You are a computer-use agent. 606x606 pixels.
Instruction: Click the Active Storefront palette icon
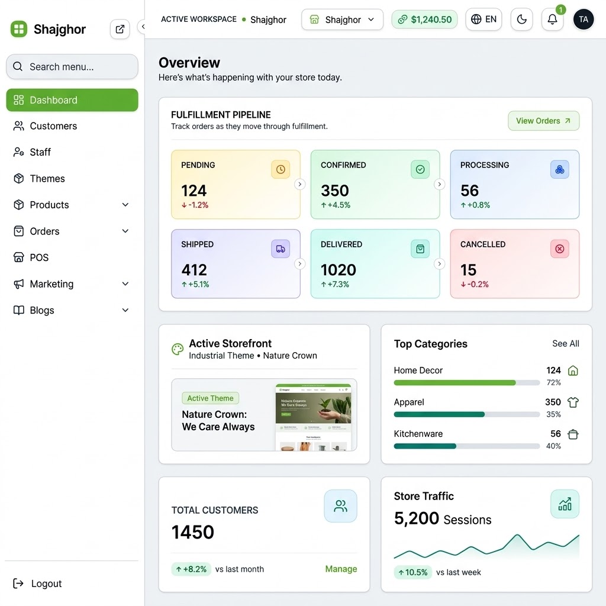click(x=178, y=349)
